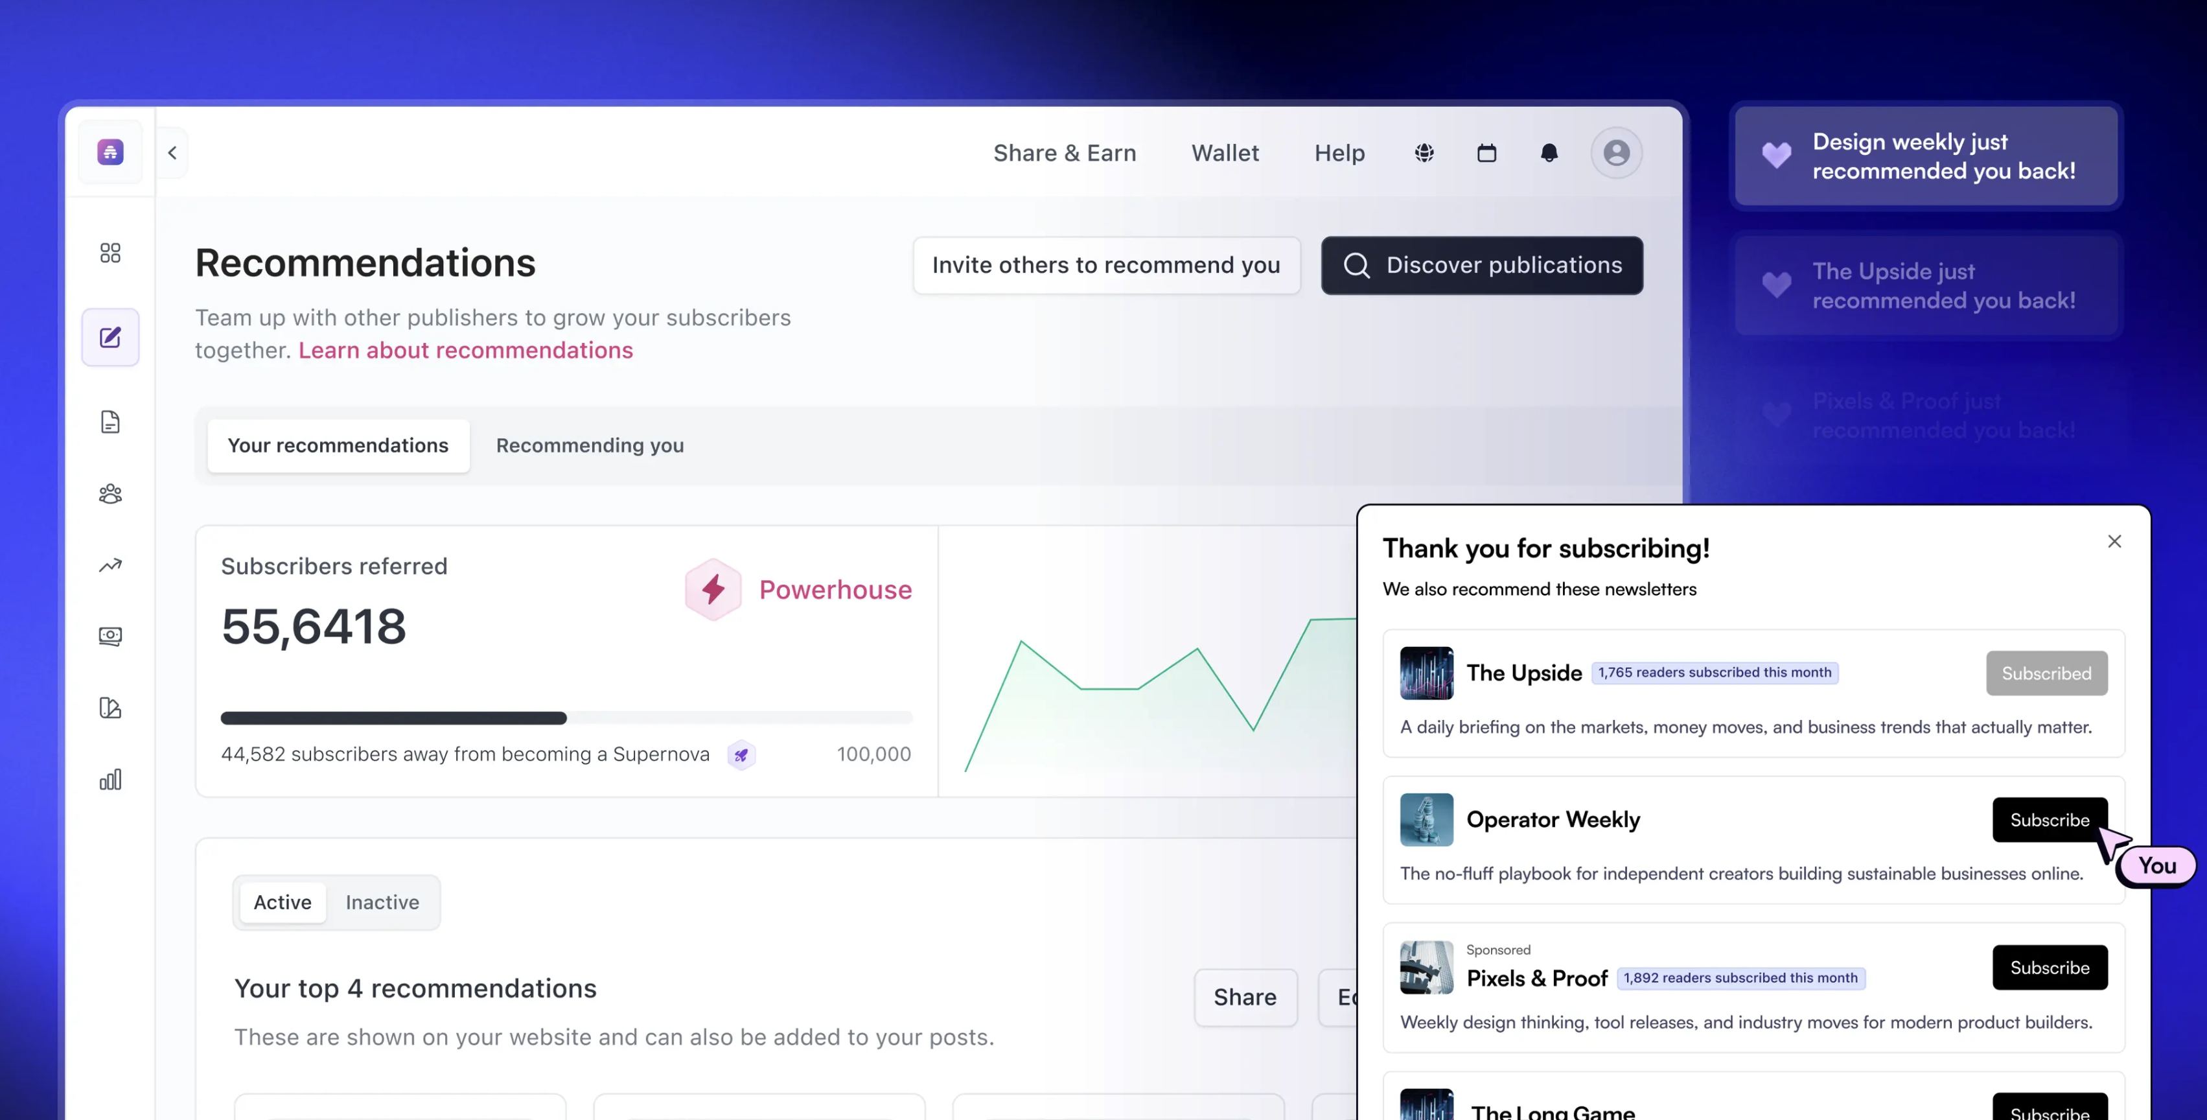This screenshot has width=2207, height=1120.
Task: Click the Supernova subscriber progress bar
Action: (566, 718)
